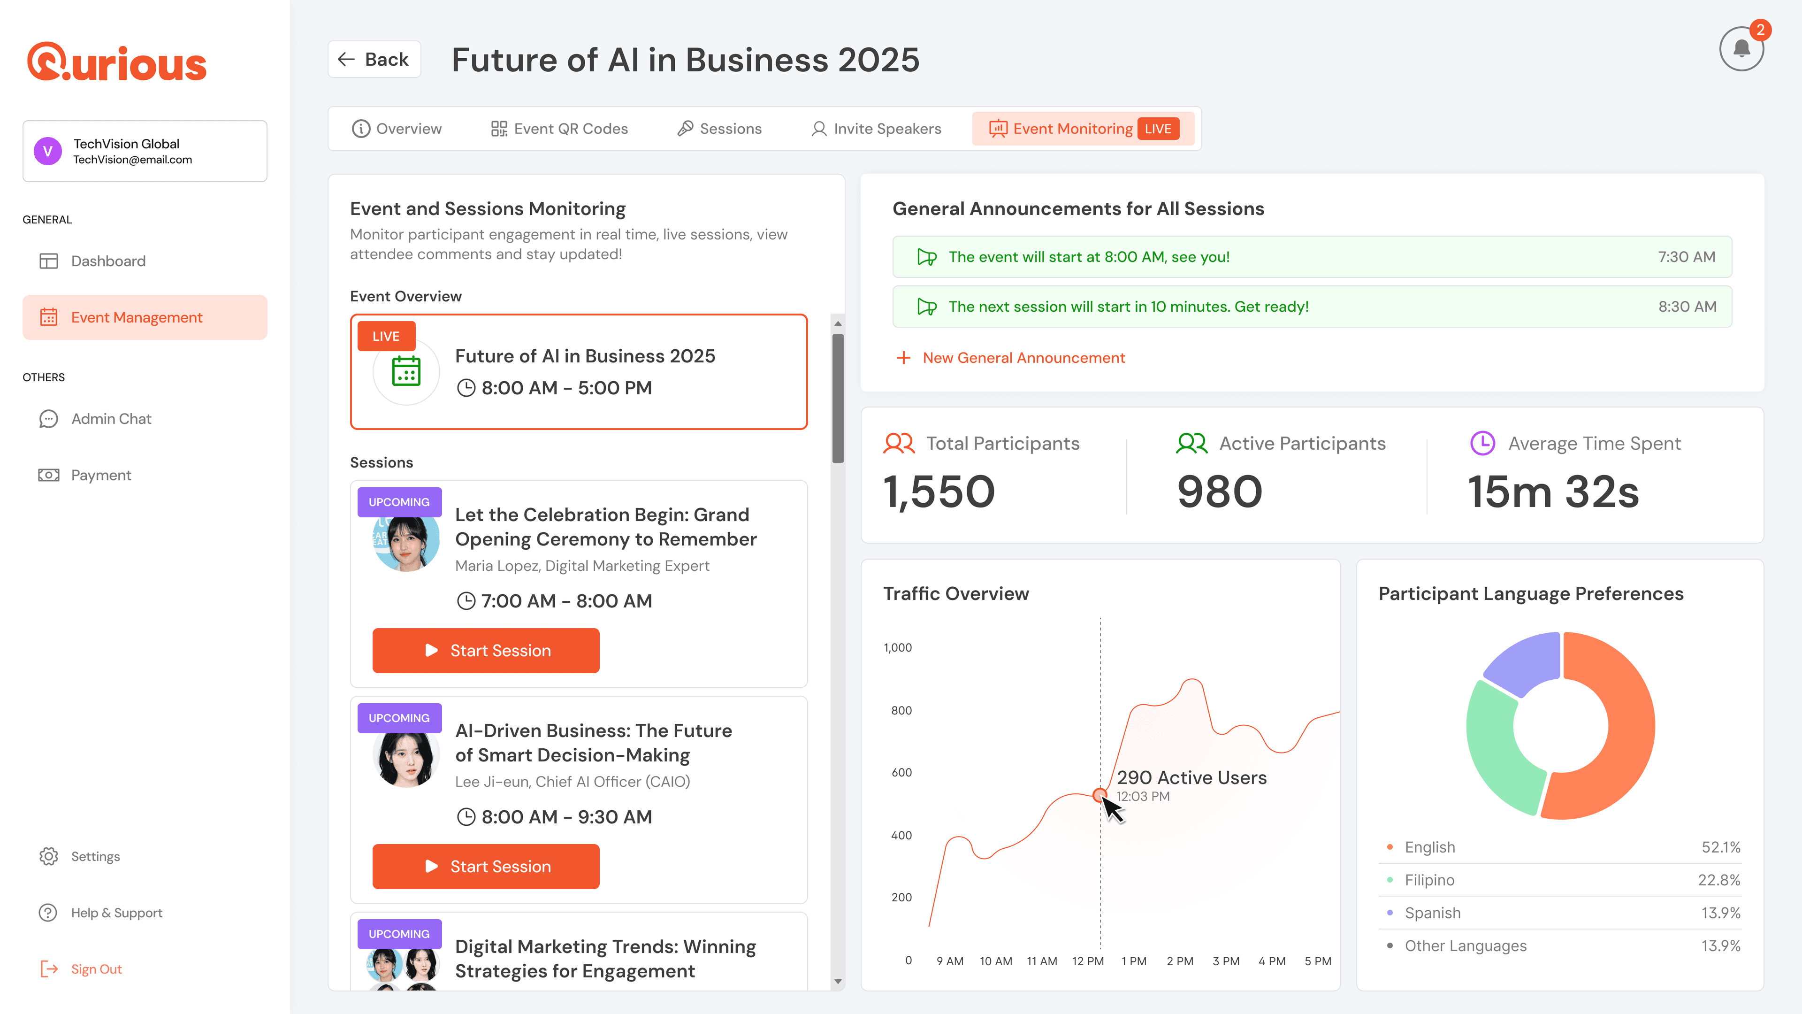
Task: Switch to the Event QR Codes tab
Action: pos(560,129)
